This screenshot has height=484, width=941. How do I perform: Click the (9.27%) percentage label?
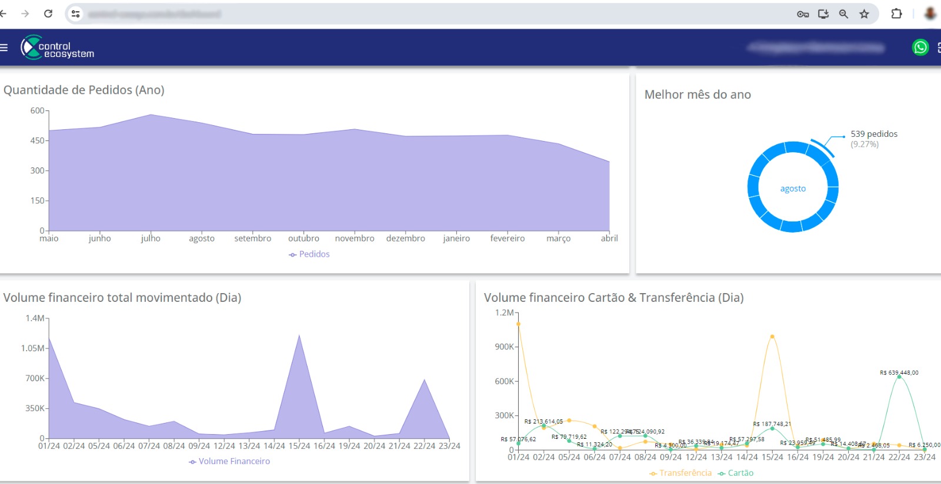[865, 144]
